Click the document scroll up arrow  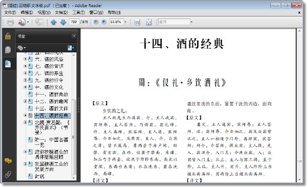pos(300,31)
